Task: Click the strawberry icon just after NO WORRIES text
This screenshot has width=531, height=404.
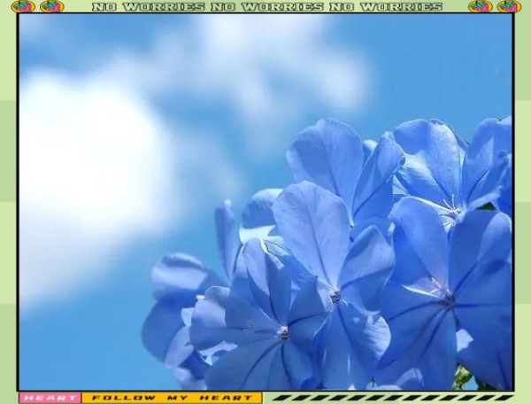Action: coord(481,6)
